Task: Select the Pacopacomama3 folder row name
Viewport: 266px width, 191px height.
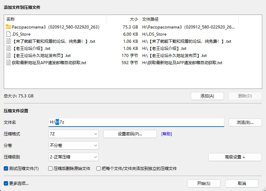Action: coord(56,27)
